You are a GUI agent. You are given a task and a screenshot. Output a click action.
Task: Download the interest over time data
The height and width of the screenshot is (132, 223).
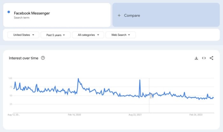pyautogui.click(x=196, y=58)
